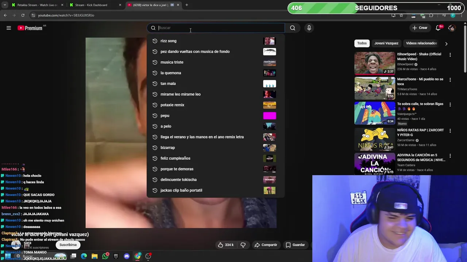Open Chrome media controls icon
Viewport: 467px width, 262px height.
(x=444, y=15)
